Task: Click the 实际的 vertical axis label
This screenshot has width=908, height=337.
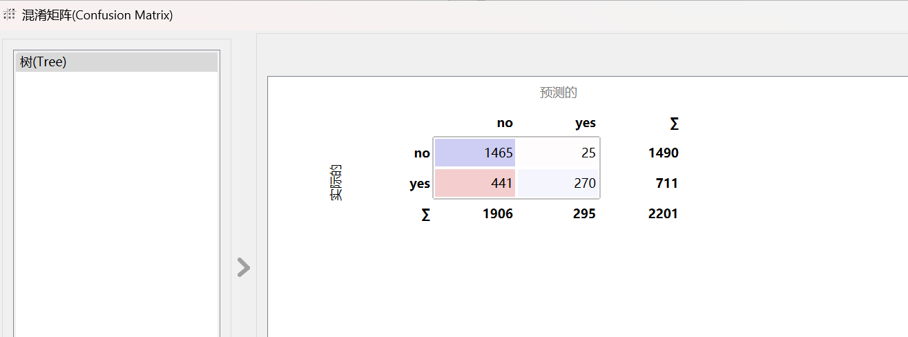Action: tap(336, 183)
